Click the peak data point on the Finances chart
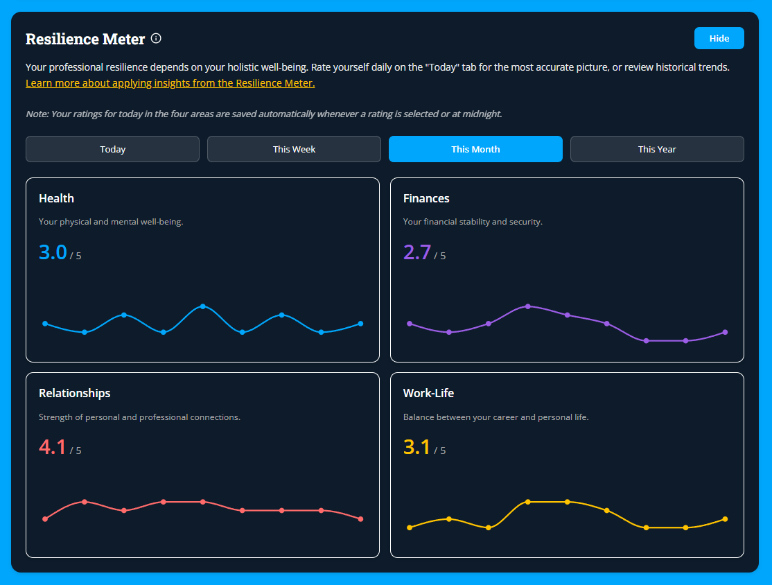 tap(528, 306)
